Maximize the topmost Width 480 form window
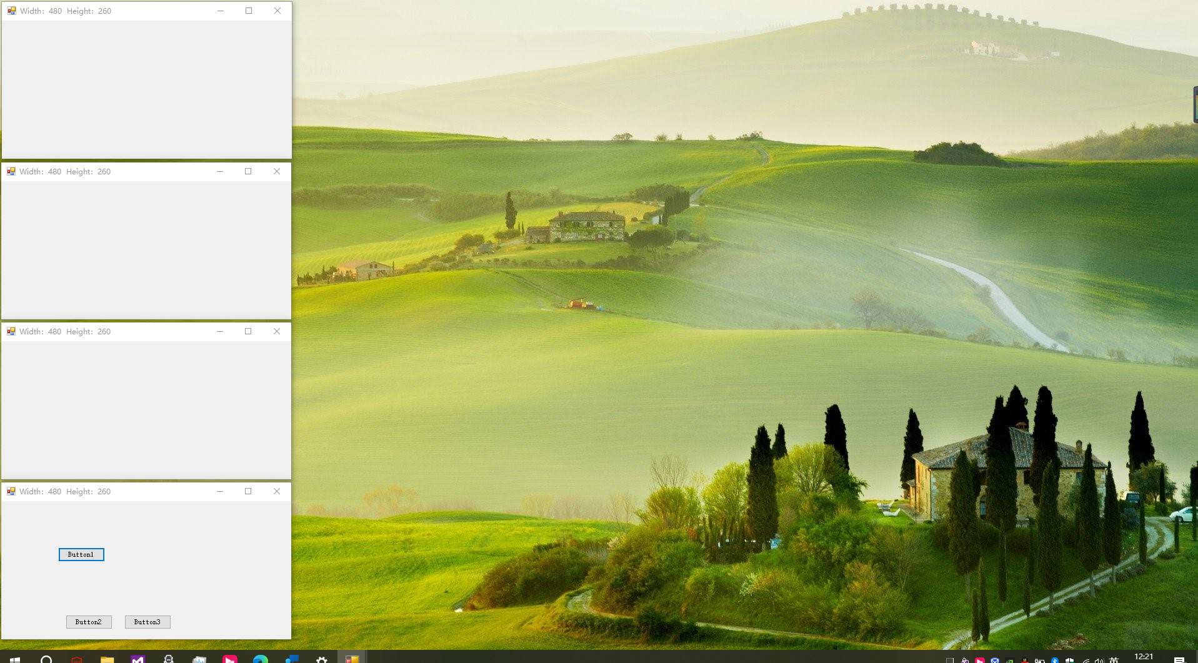 tap(249, 11)
